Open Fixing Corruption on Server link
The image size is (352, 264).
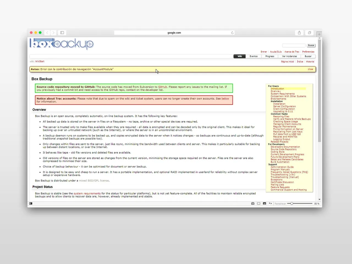click(288, 129)
